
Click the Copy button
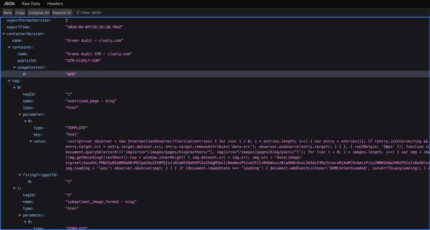point(20,13)
